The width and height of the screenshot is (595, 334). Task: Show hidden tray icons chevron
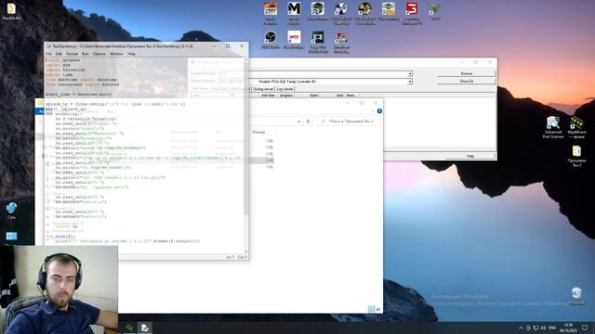(x=521, y=328)
